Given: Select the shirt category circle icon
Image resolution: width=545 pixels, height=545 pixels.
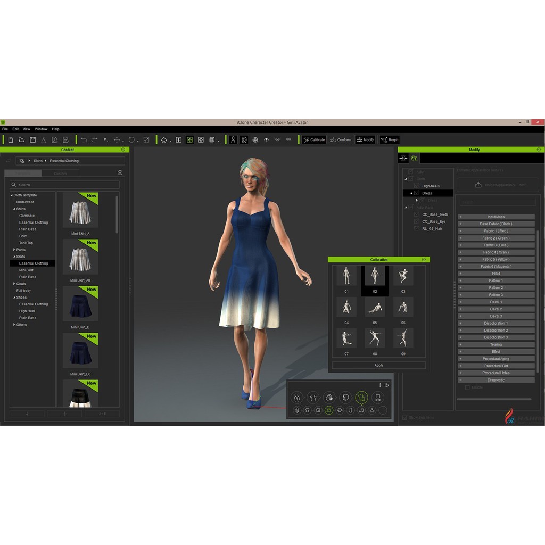Looking at the screenshot, I should (307, 410).
